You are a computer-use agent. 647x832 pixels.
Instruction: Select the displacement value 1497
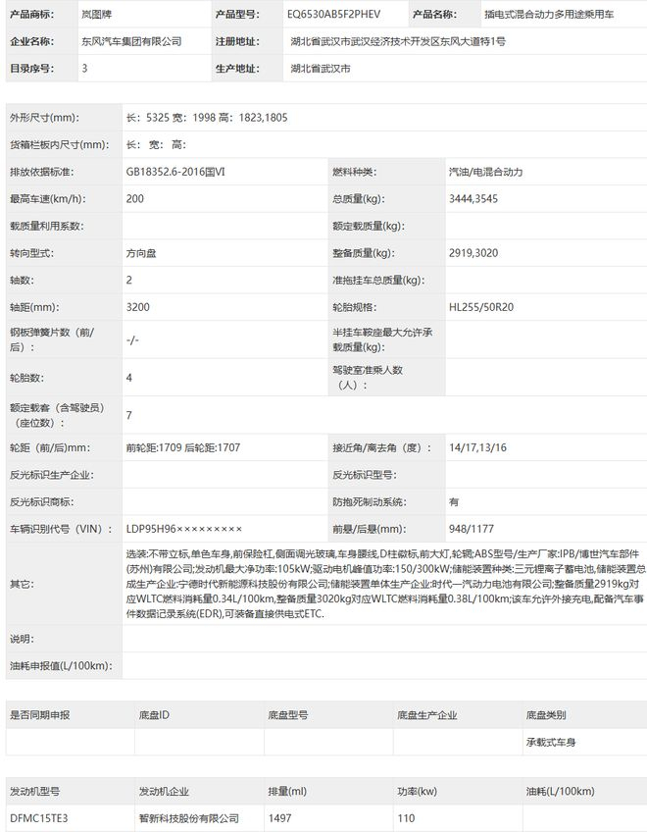[279, 818]
